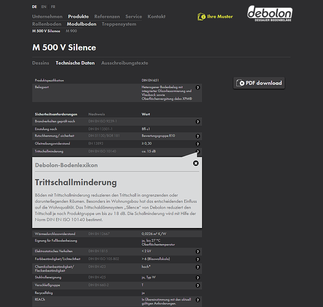Open help for Elektrostatisches Verhalten row
The height and width of the screenshot is (307, 323).
click(197, 252)
